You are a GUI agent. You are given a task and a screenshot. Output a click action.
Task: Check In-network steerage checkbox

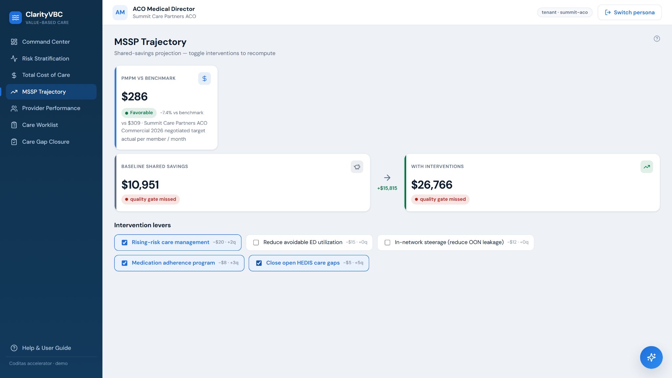(388, 242)
